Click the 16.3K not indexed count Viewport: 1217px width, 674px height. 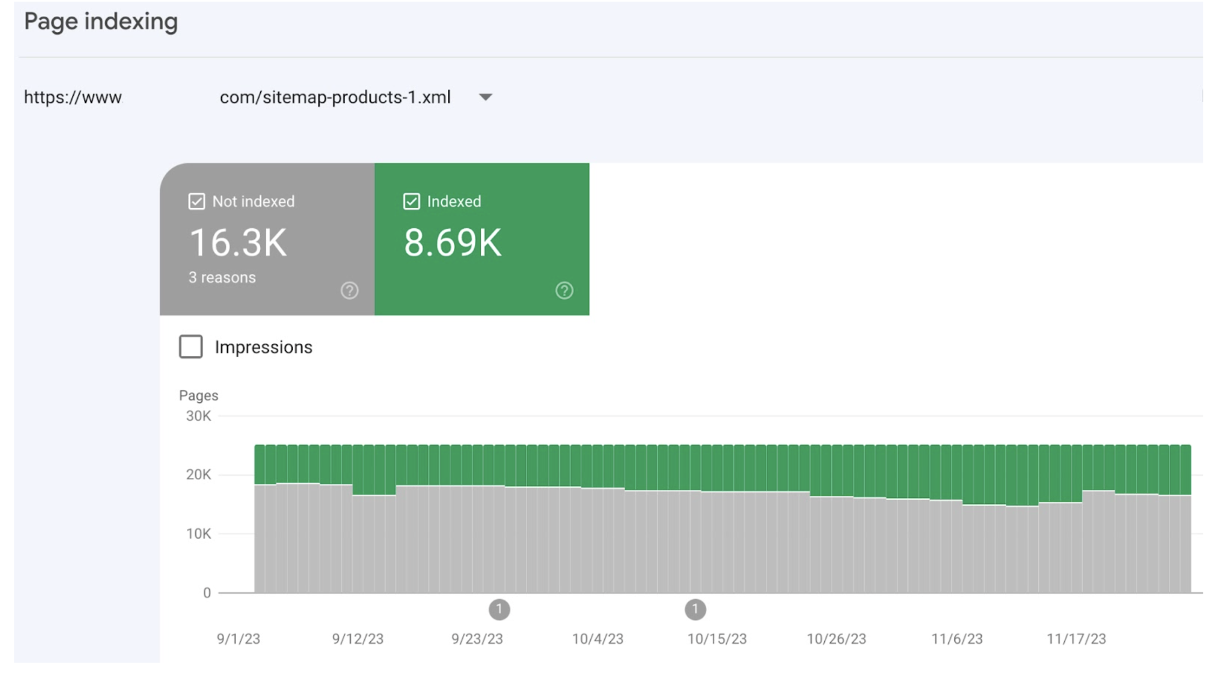pyautogui.click(x=238, y=242)
